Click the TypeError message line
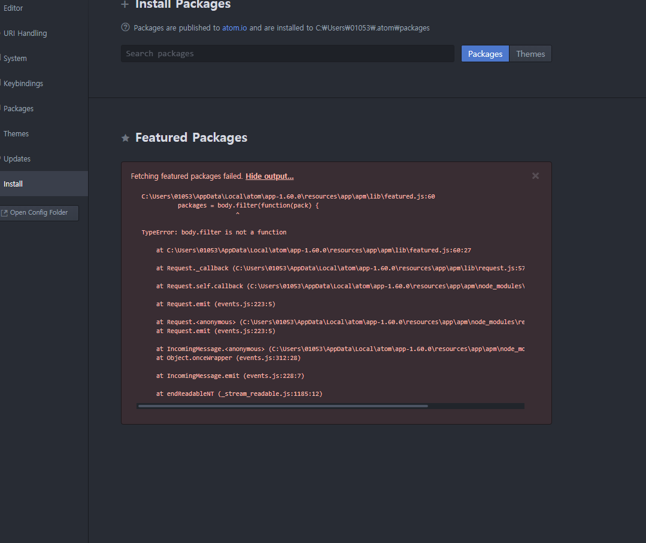The height and width of the screenshot is (543, 646). pos(214,232)
